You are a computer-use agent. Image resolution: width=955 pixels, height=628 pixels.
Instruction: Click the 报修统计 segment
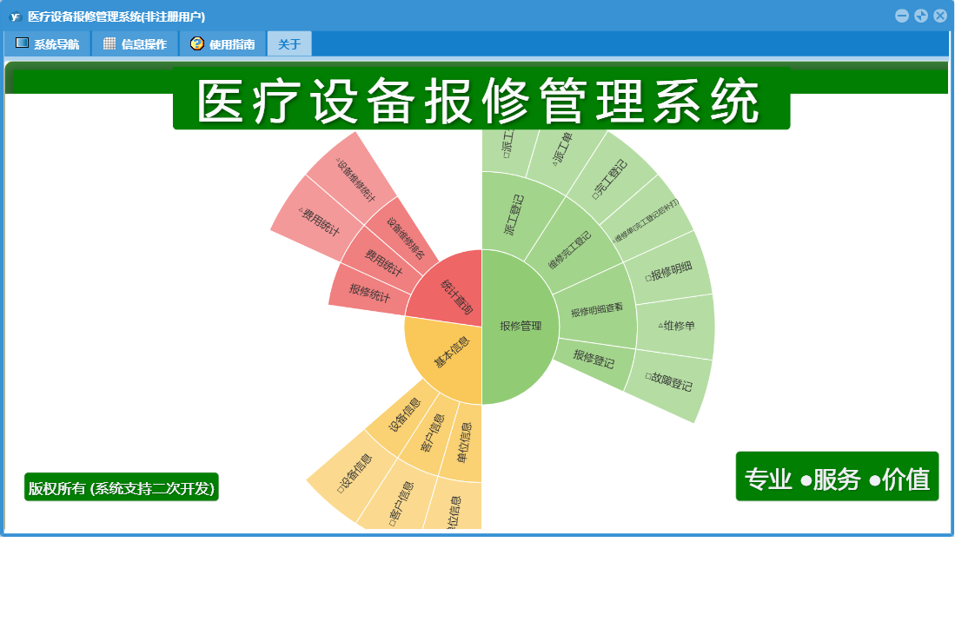pyautogui.click(x=369, y=292)
